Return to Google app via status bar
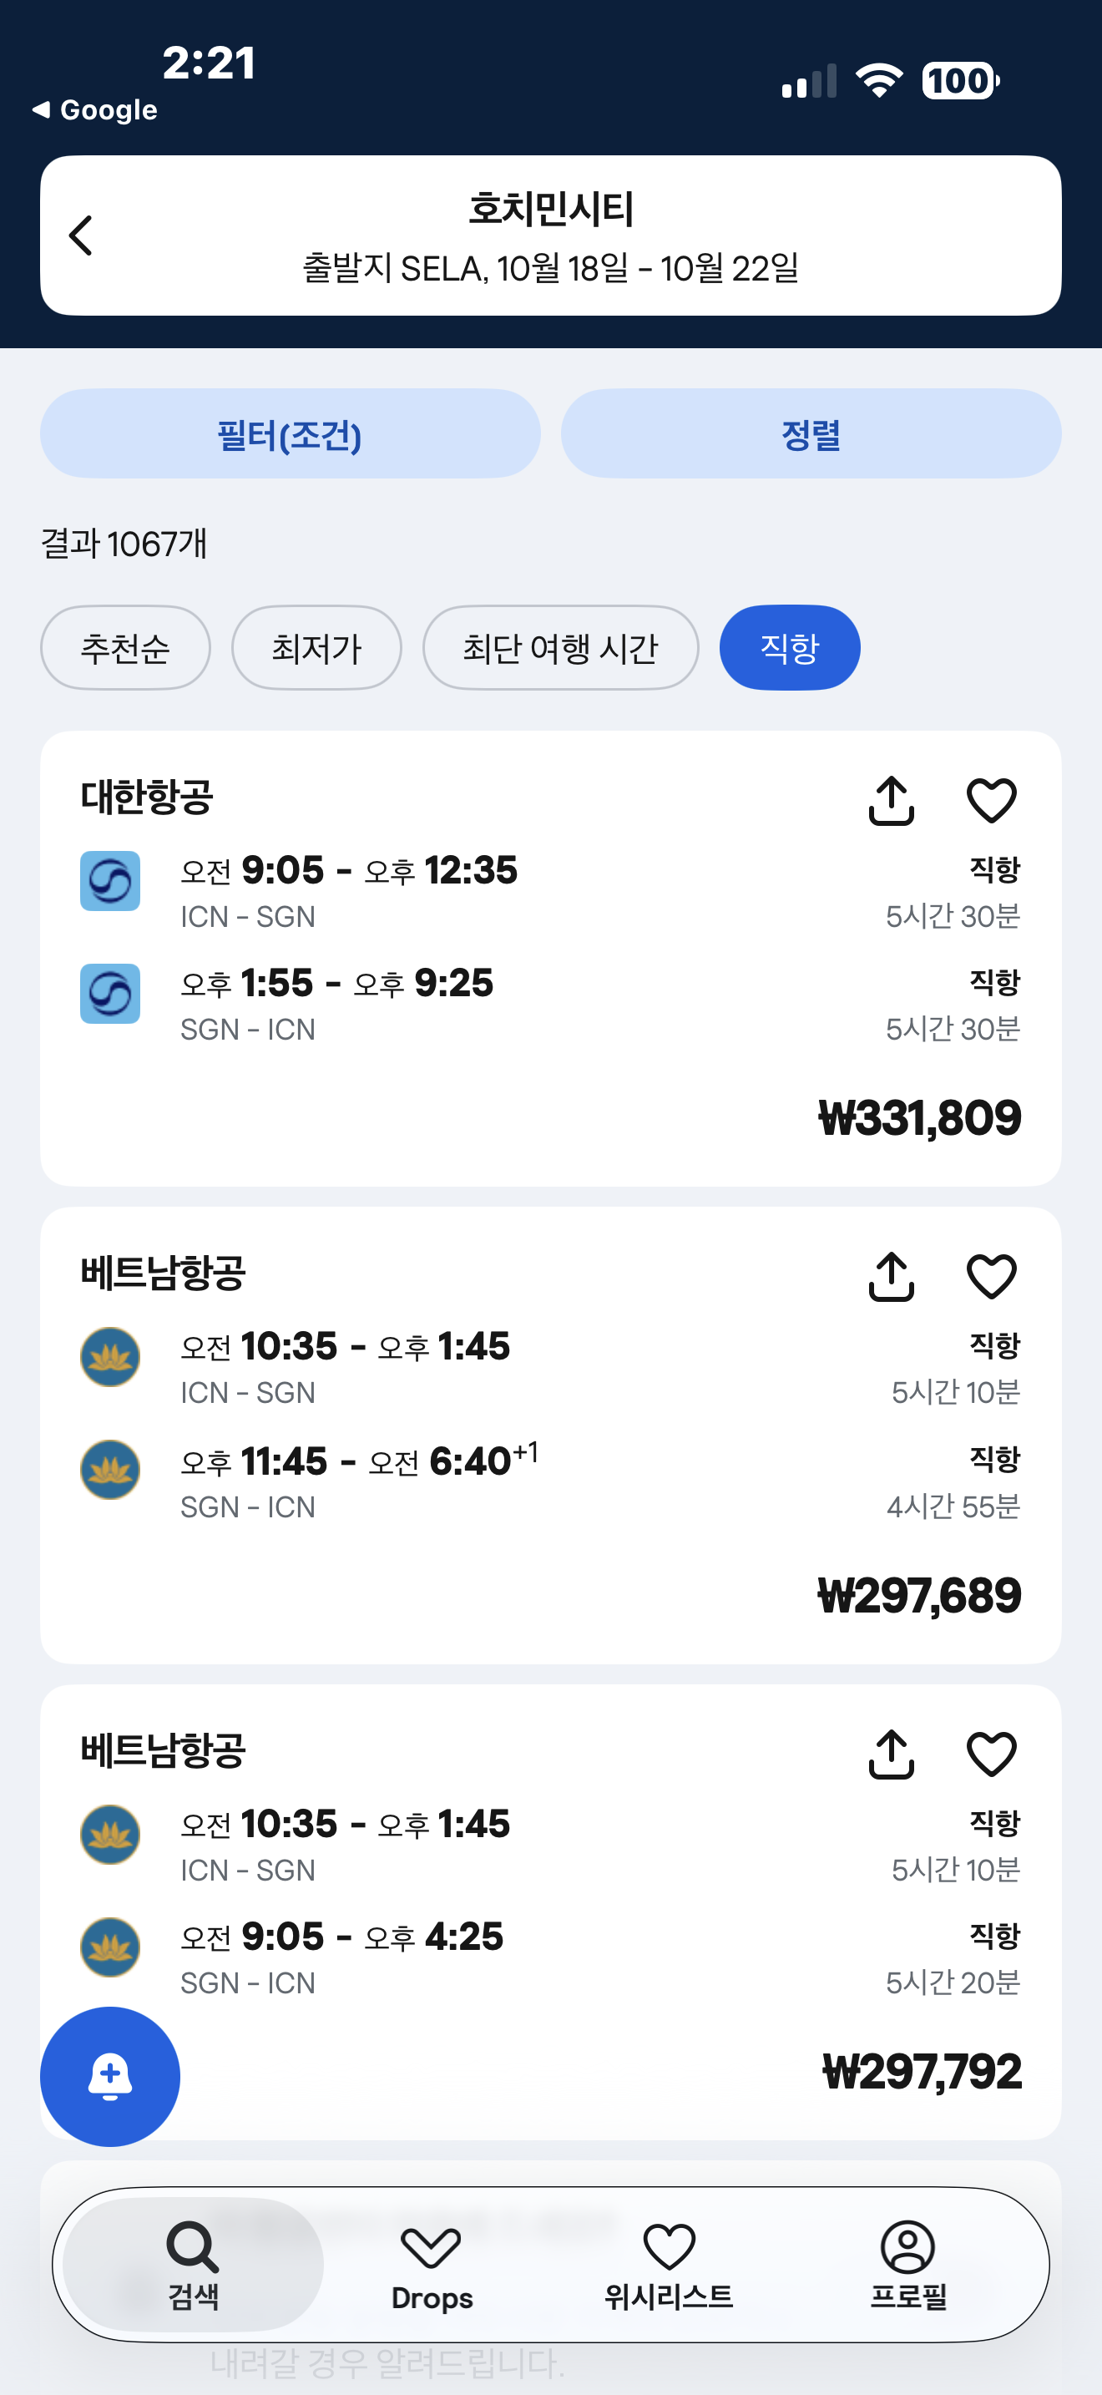 click(95, 109)
